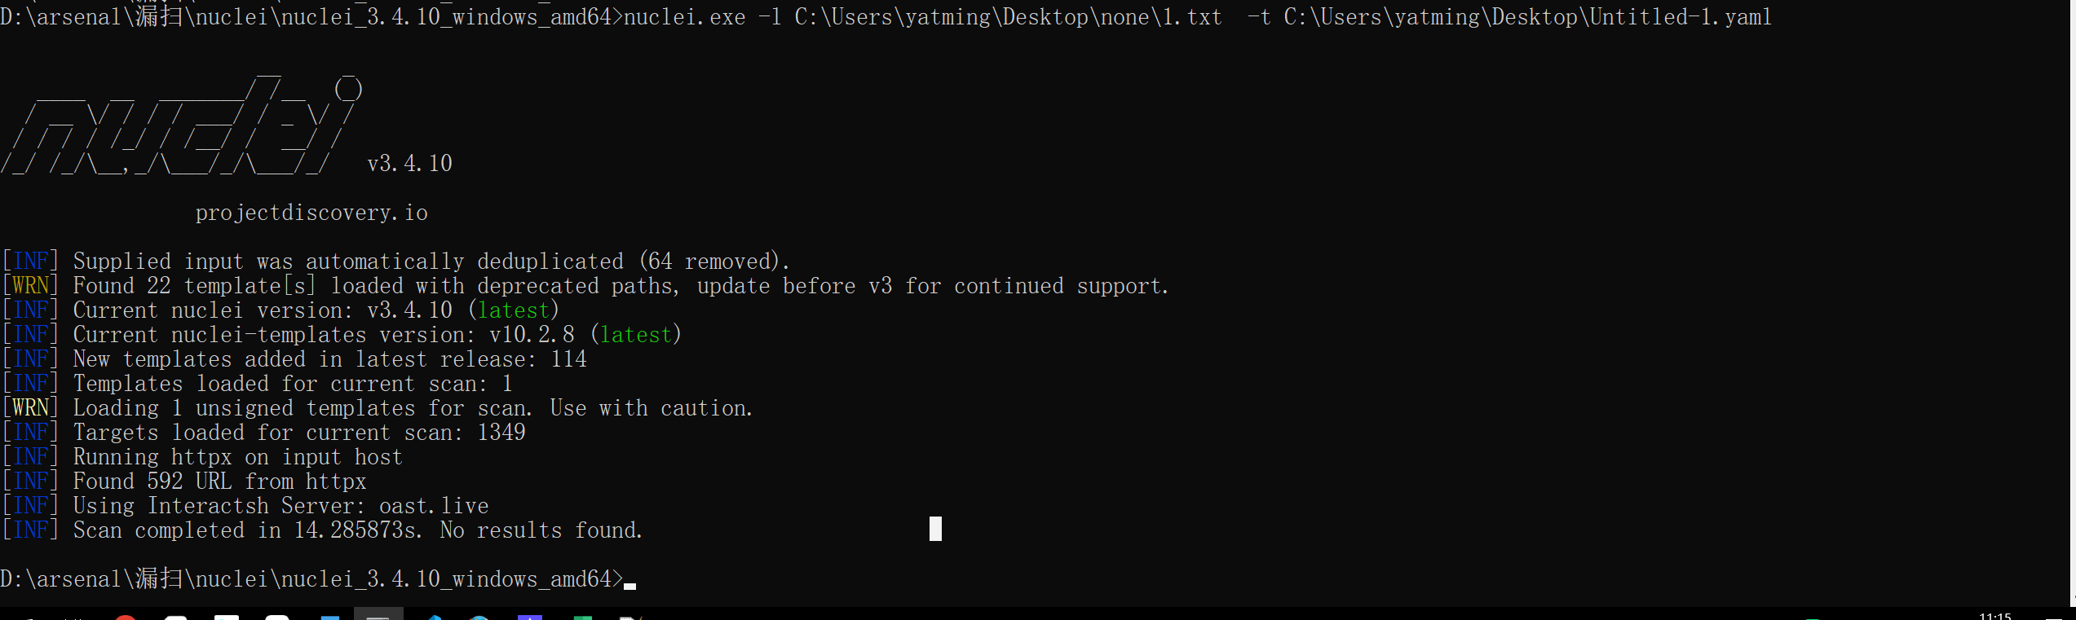
Task: Click the nuclei ASCII art logo
Action: (x=181, y=125)
